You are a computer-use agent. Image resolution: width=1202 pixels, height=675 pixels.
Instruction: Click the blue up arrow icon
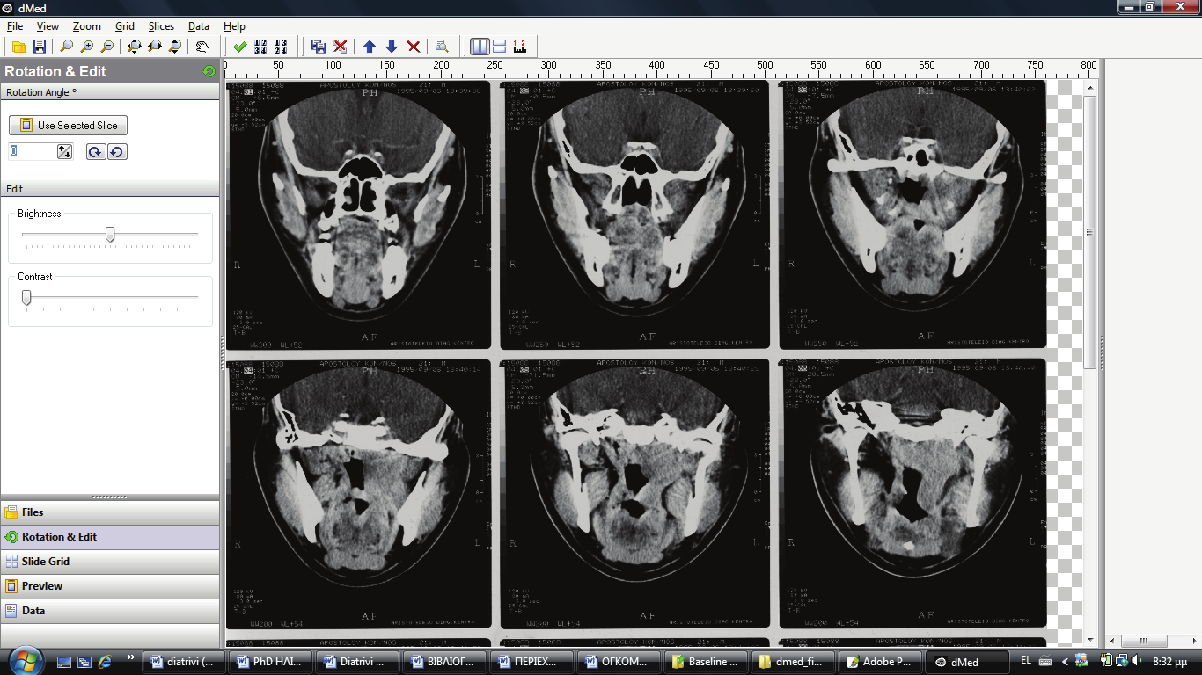point(370,47)
